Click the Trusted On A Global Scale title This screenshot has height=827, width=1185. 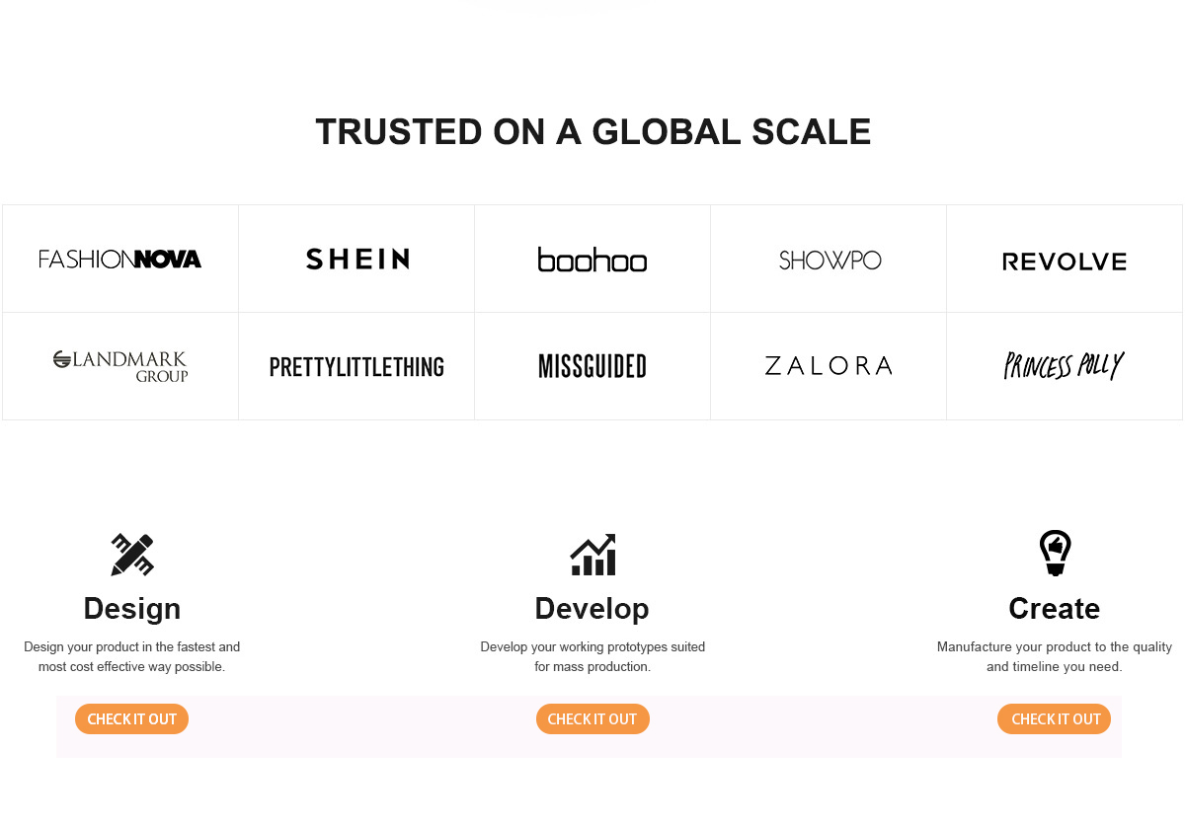coord(593,132)
